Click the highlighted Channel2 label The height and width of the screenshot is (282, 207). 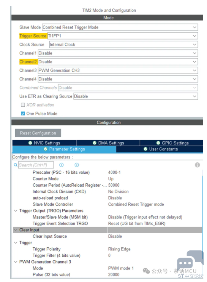tap(28, 62)
